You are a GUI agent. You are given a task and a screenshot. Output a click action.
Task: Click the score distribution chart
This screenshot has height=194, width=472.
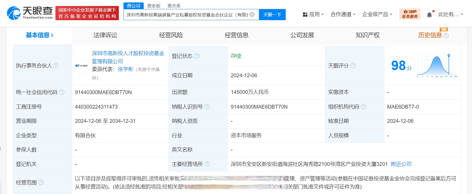[x=437, y=65]
